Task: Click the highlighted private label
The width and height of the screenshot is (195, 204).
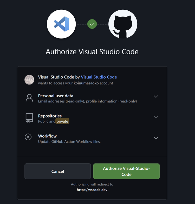Action: 62,121
